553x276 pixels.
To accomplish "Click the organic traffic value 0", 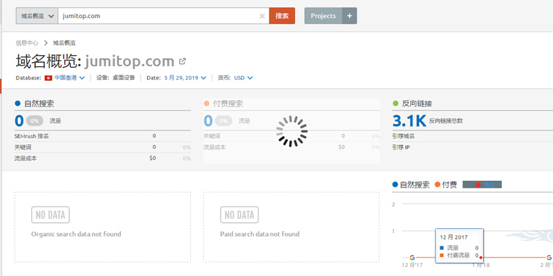I will [x=19, y=121].
